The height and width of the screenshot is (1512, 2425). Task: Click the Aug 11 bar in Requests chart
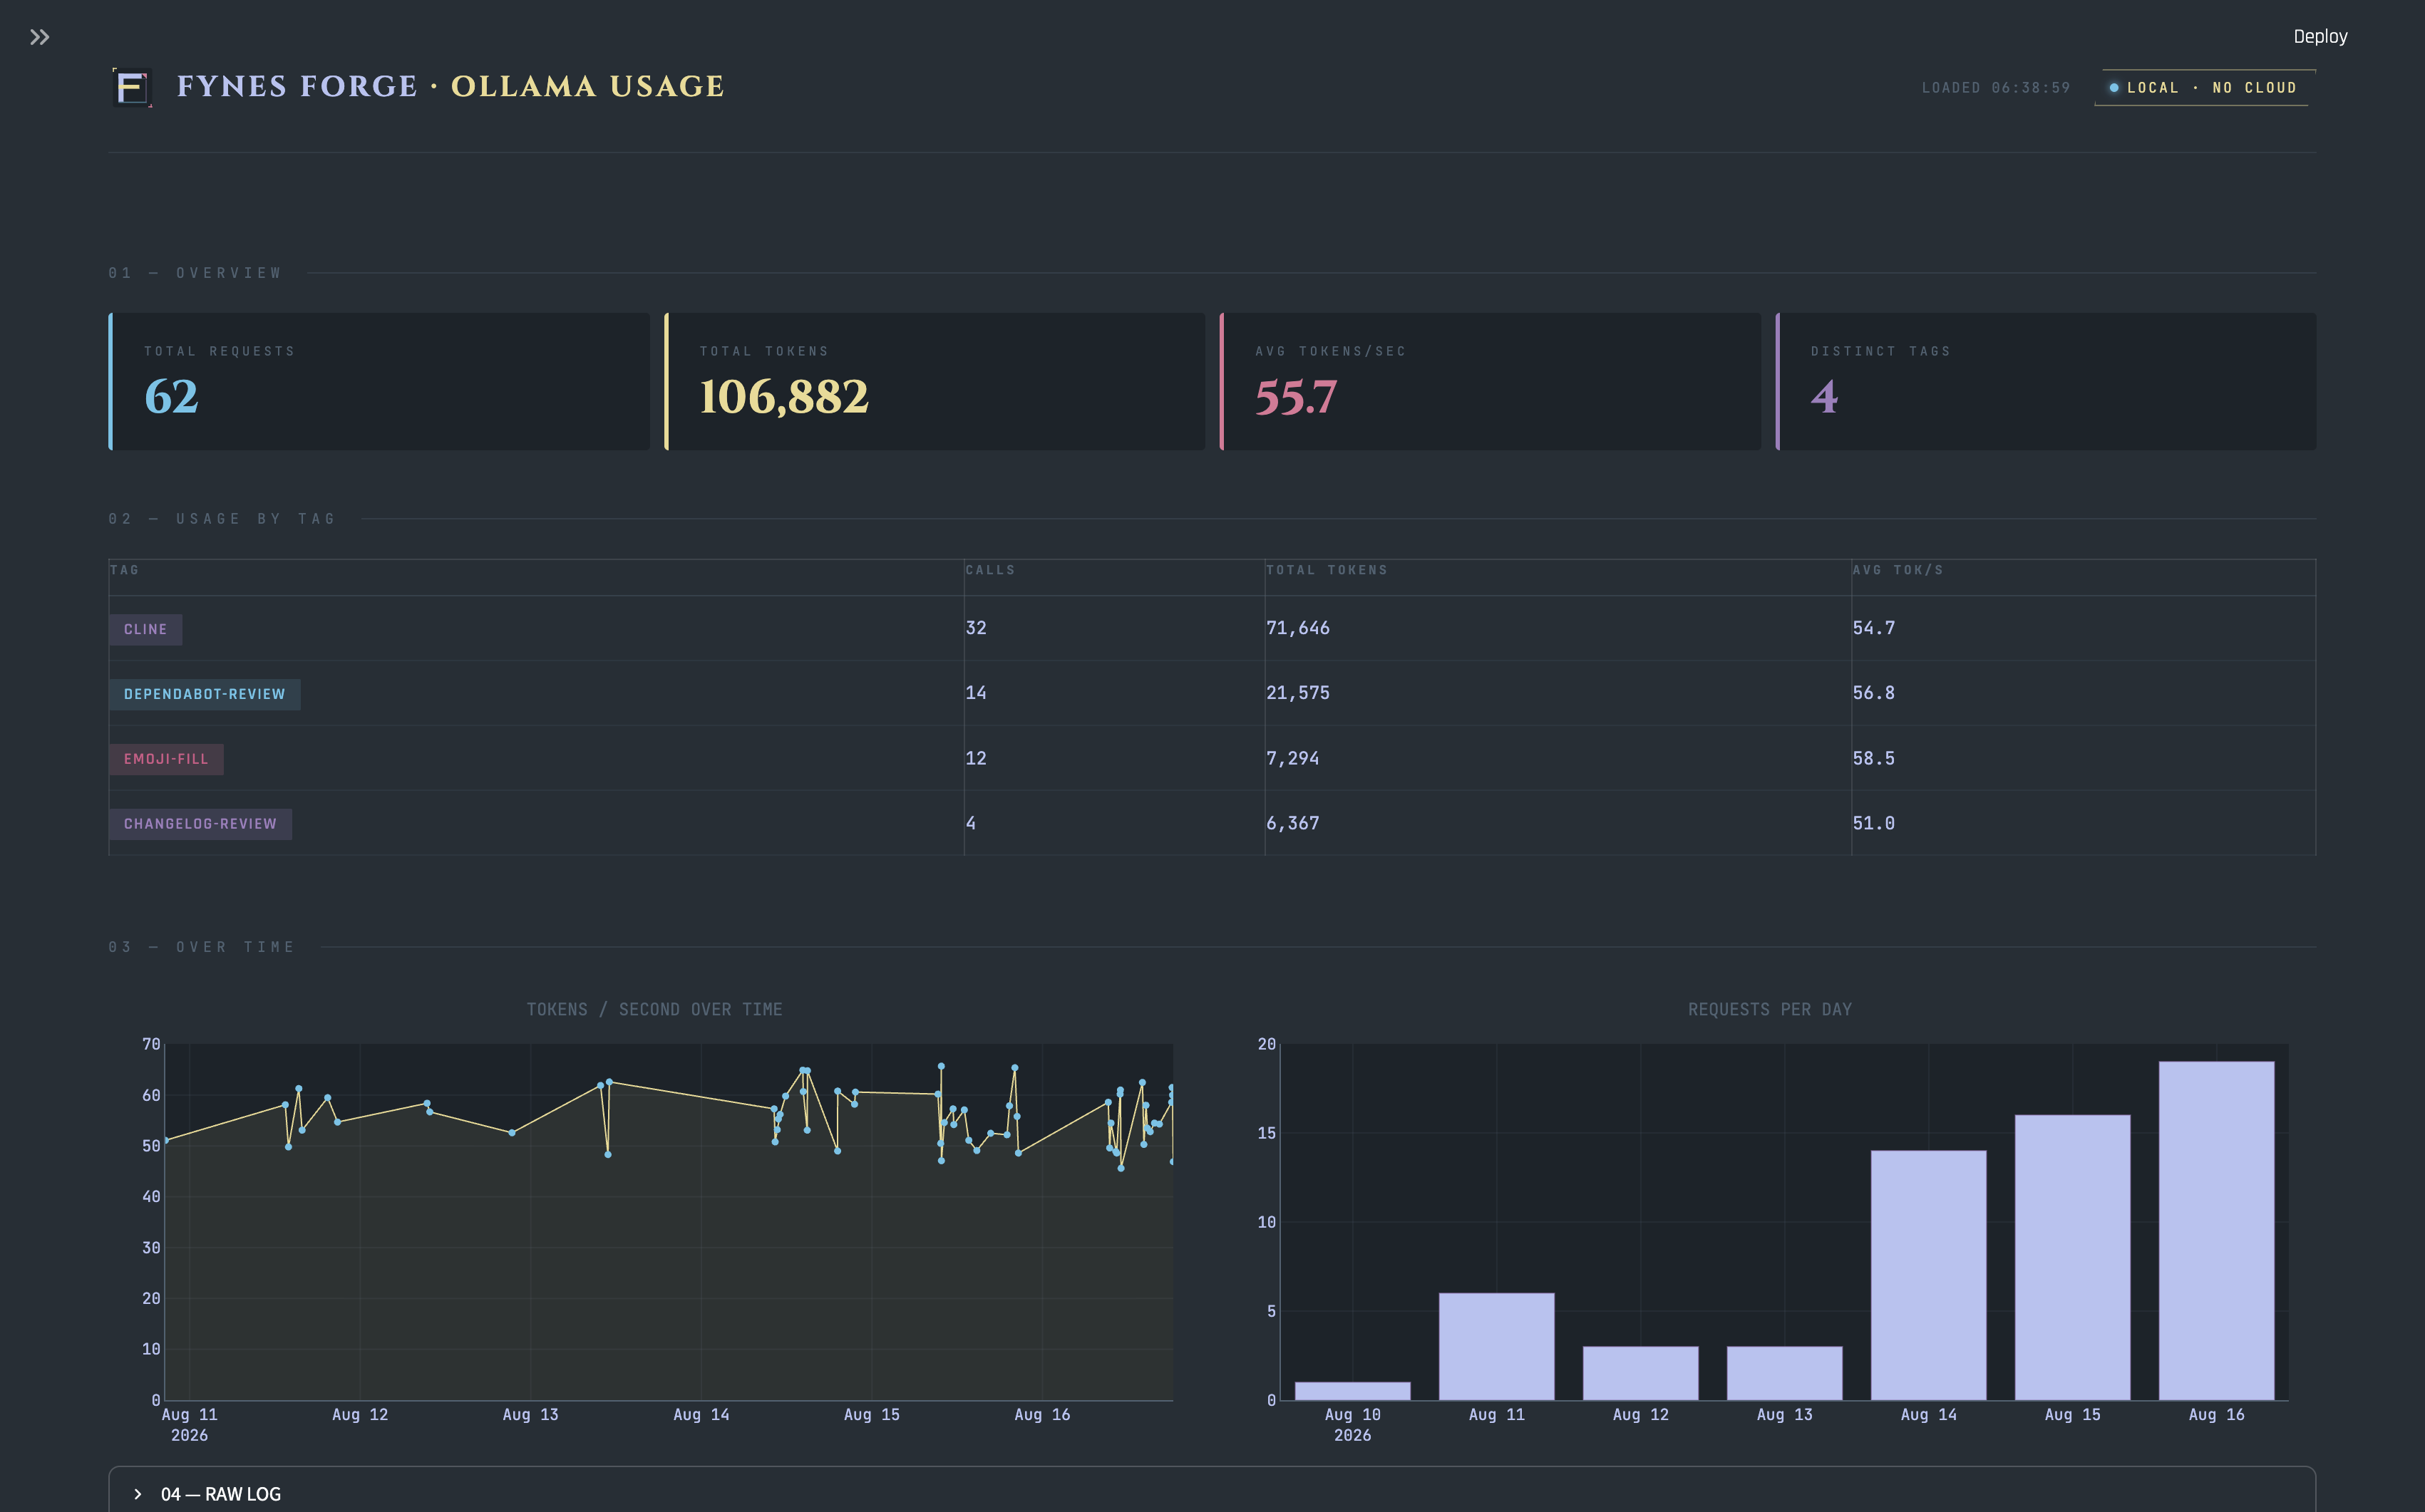coord(1497,1346)
